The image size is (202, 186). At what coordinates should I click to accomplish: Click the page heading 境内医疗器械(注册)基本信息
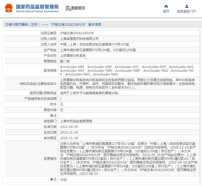(x=55, y=25)
